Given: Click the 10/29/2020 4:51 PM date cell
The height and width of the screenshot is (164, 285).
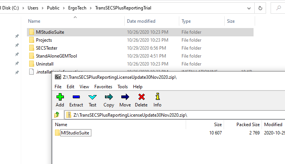Looking at the screenshot, I should (146, 56).
